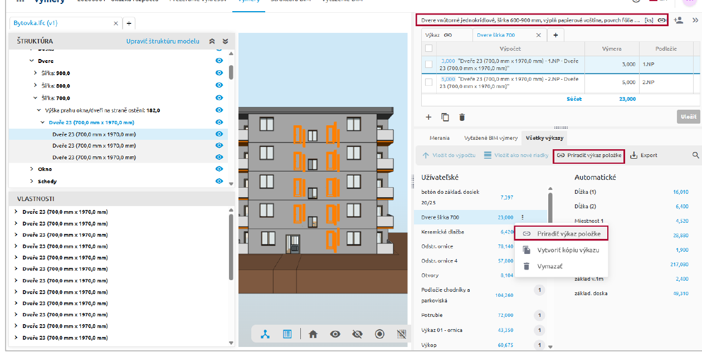Open search in the Všetky výkazy toolbar

pos(695,155)
